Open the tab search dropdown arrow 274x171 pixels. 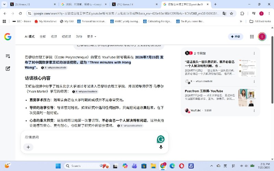4,4
